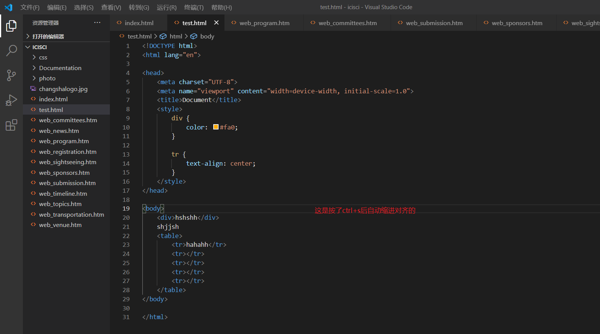The width and height of the screenshot is (600, 334).
Task: Click the closing </table> tag on line 28
Action: pos(171,290)
